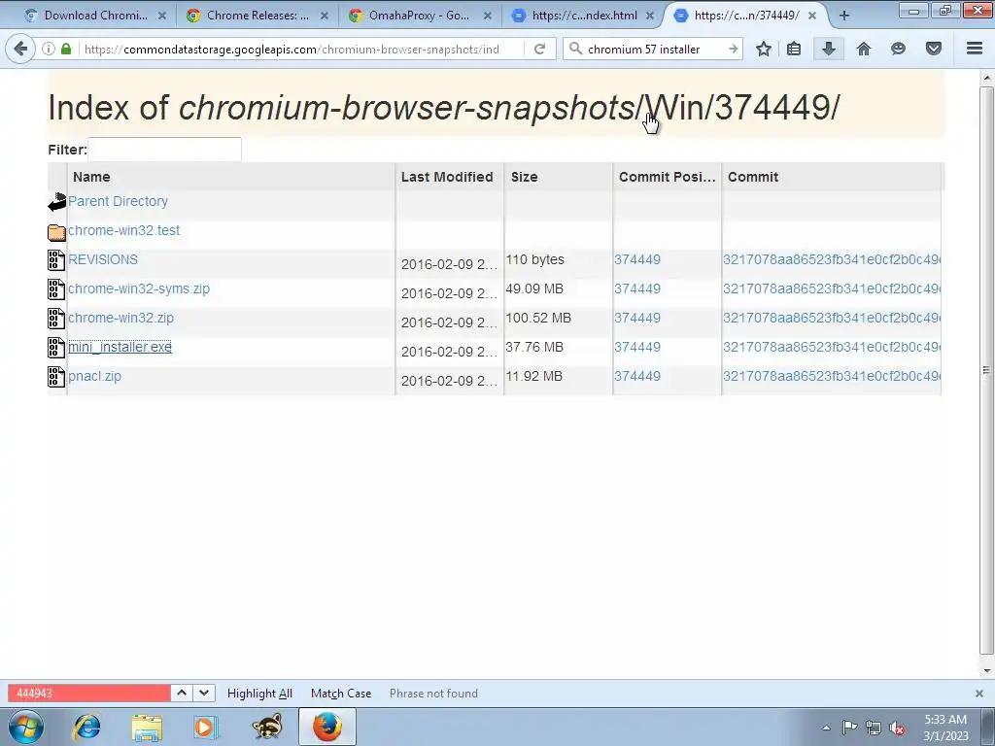Image resolution: width=995 pixels, height=746 pixels.
Task: Run search with the search bar arrow
Action: pos(733,49)
